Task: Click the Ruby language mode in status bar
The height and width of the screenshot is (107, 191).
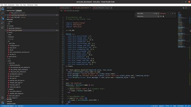Action: click(x=175, y=106)
